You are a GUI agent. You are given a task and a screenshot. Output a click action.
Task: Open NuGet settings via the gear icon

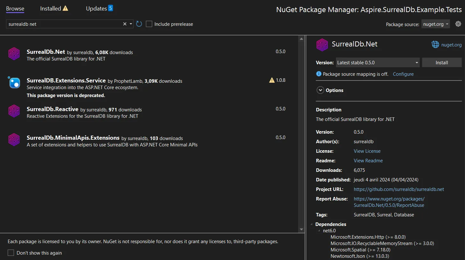(458, 24)
